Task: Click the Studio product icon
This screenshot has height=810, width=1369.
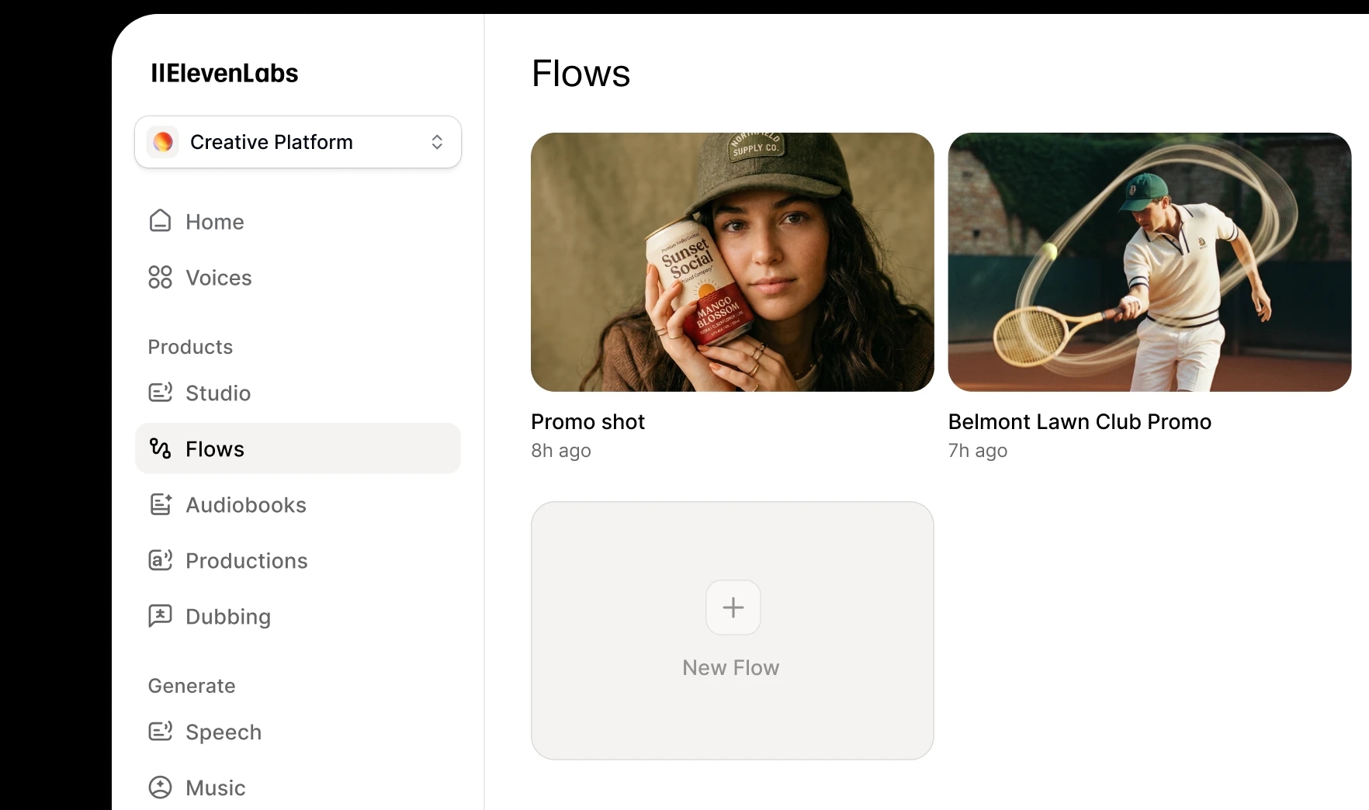Action: (161, 393)
